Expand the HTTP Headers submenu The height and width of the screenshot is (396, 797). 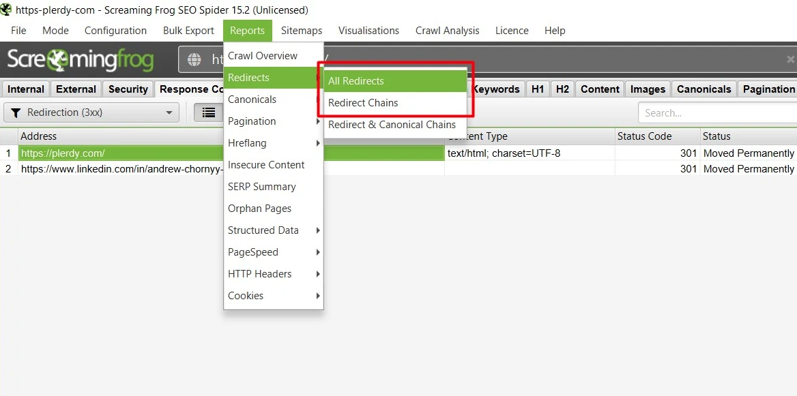(316, 274)
